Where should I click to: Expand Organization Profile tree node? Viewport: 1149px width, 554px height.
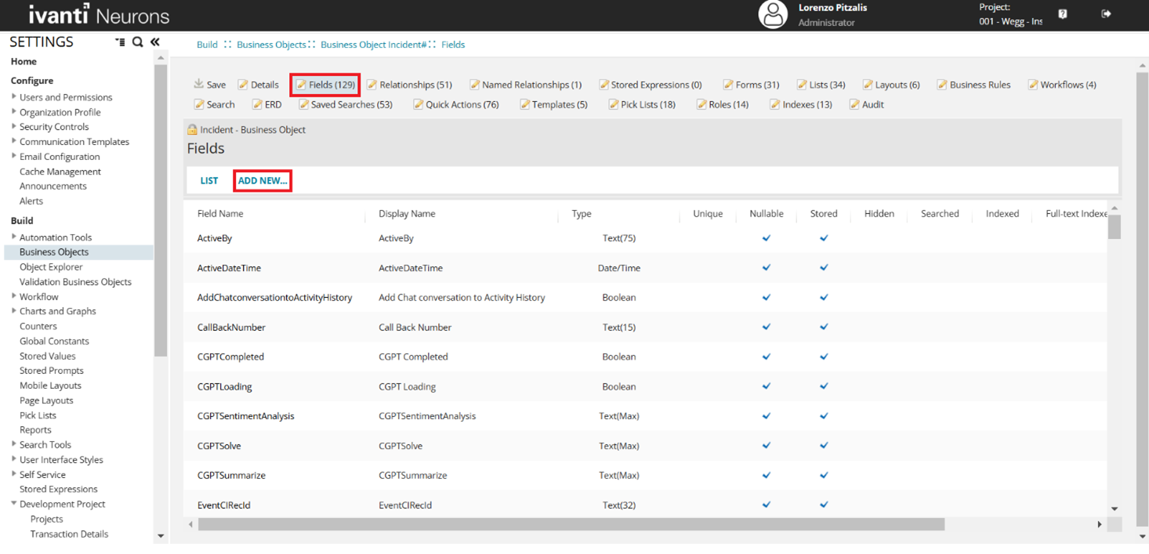click(14, 111)
